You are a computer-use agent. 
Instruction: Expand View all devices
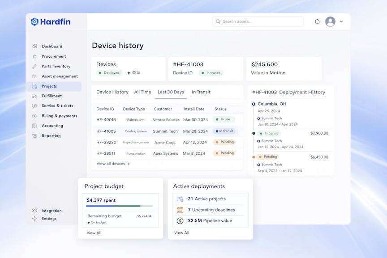[113, 164]
